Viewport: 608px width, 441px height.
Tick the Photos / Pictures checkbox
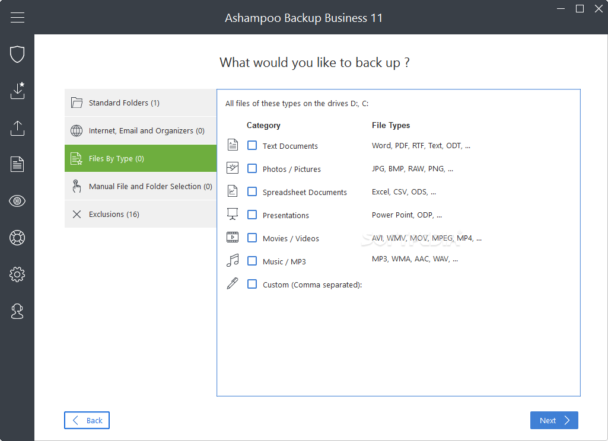(x=252, y=168)
